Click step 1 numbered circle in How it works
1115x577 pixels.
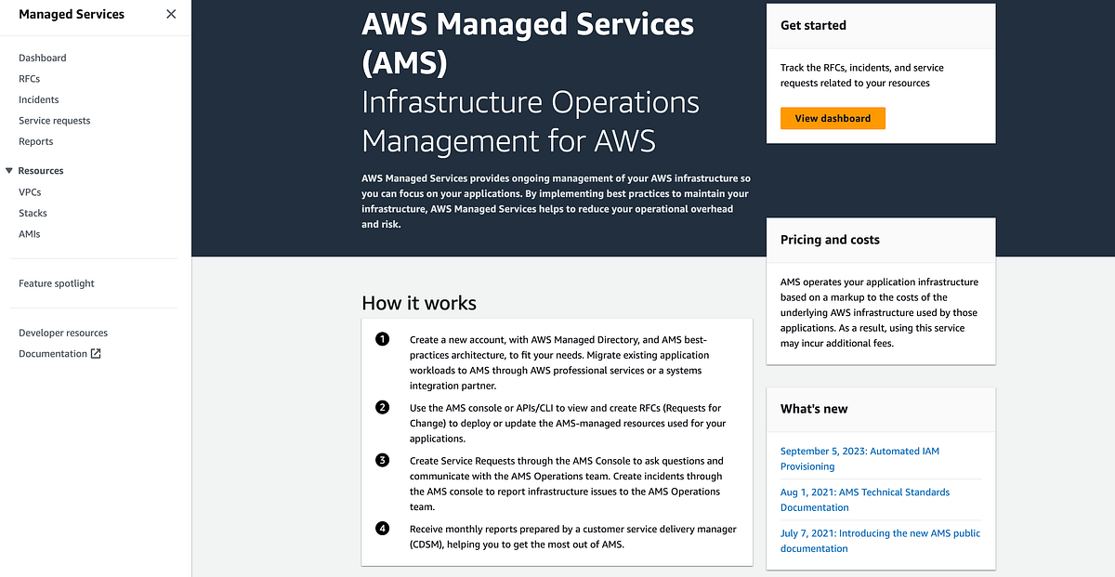click(x=382, y=339)
